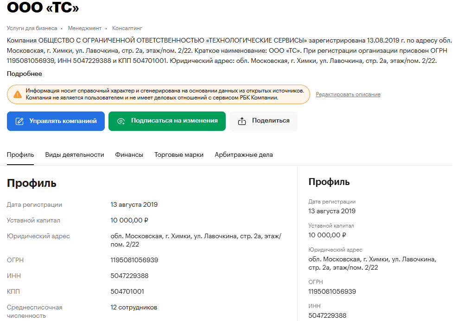The width and height of the screenshot is (470, 321).
Task: Click the green «Подписаться на изменения» button
Action: click(x=167, y=121)
